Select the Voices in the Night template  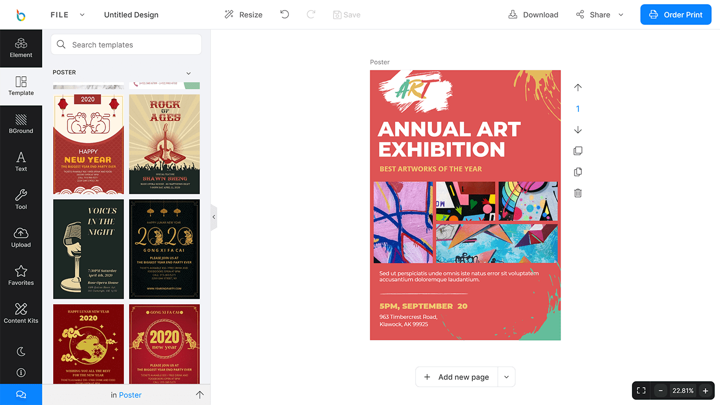[x=89, y=249]
